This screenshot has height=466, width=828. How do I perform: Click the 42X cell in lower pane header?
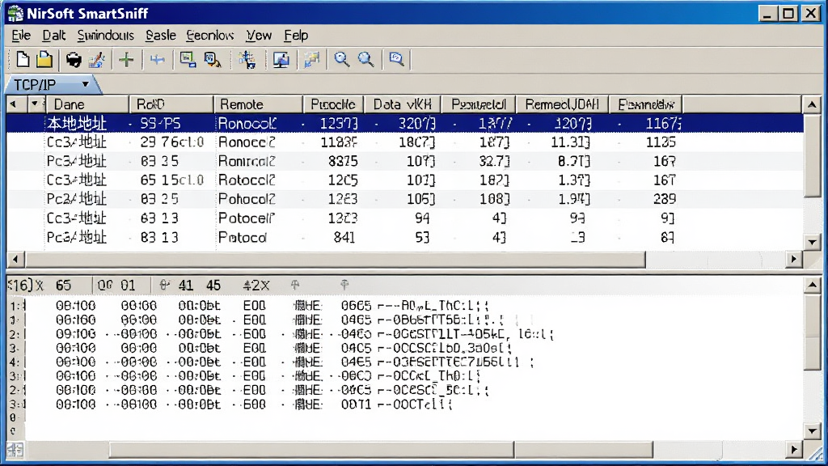(256, 286)
